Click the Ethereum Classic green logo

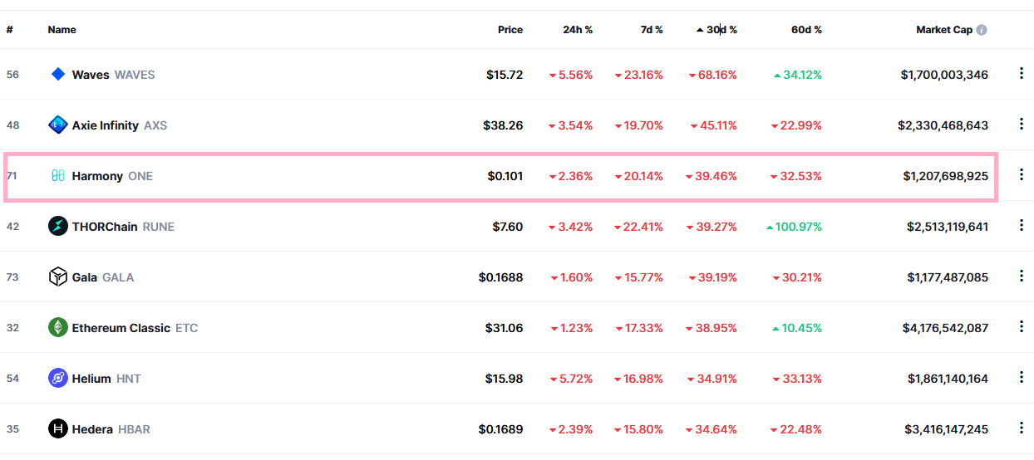click(x=57, y=328)
